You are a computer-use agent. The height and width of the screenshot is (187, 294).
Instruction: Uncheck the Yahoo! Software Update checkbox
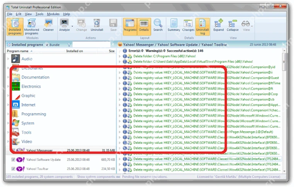13,159
